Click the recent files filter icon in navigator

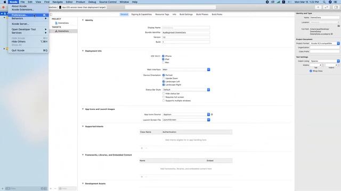(x=42, y=189)
